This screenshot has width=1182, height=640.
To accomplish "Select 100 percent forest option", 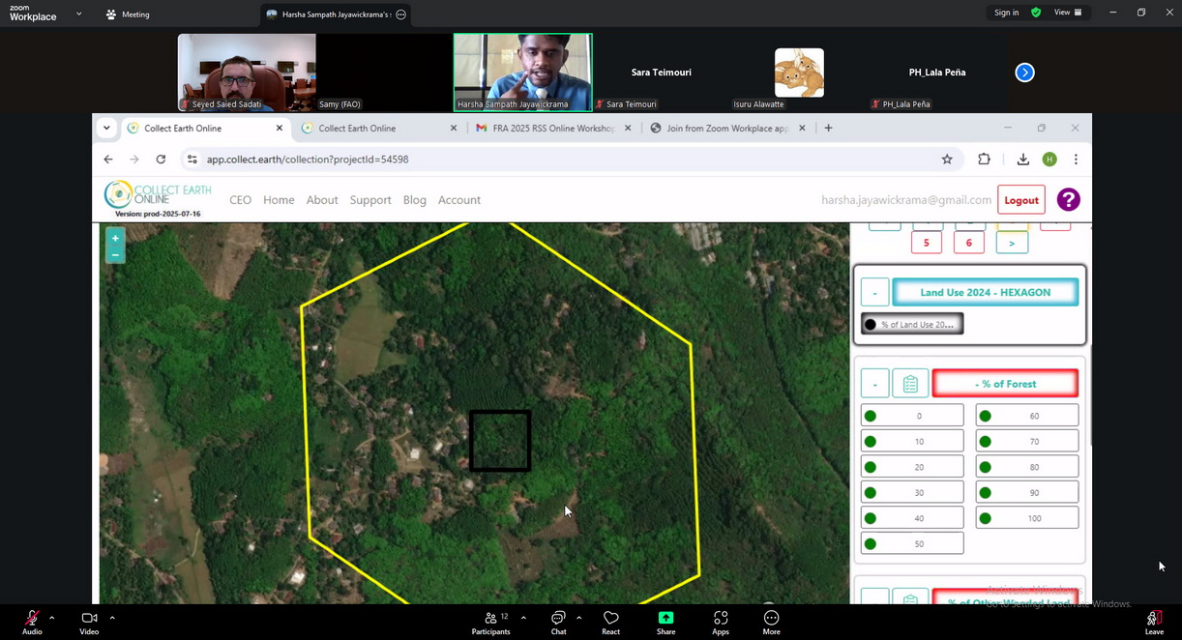I will 1026,518.
